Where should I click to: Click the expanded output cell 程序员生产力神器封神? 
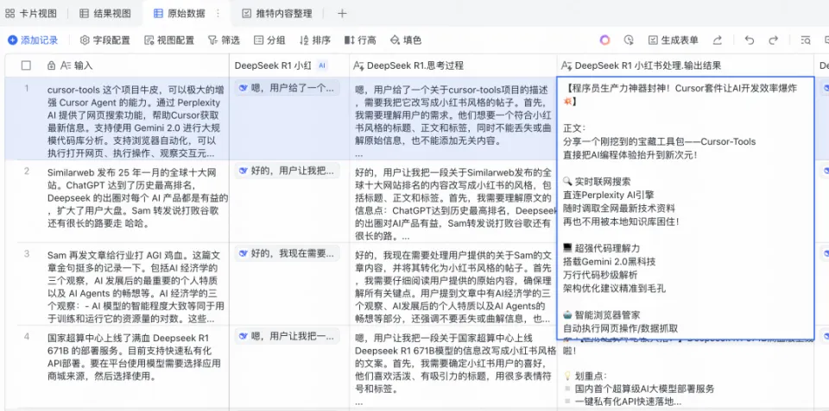pyautogui.click(x=685, y=208)
